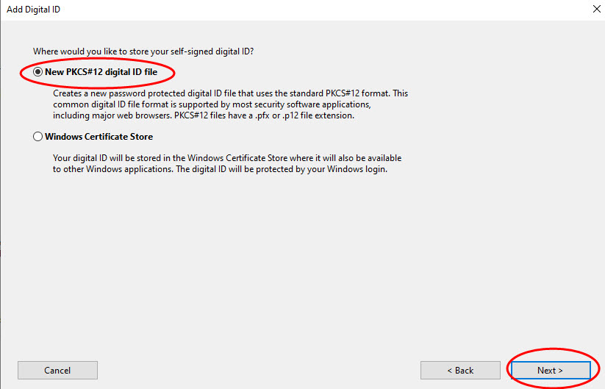Image resolution: width=605 pixels, height=389 pixels.
Task: Click the words "major web browsers"
Action: 129,115
